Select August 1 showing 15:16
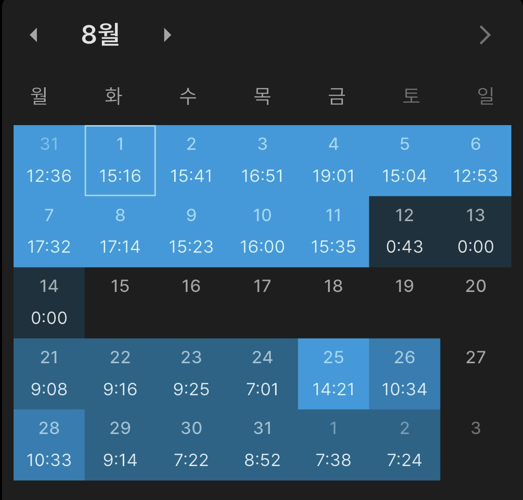 click(120, 161)
